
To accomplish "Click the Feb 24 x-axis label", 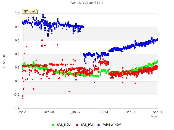I will (x=103, y=112).
